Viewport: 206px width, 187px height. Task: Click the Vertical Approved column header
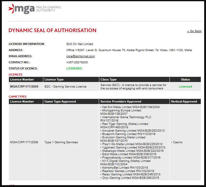tap(185, 102)
